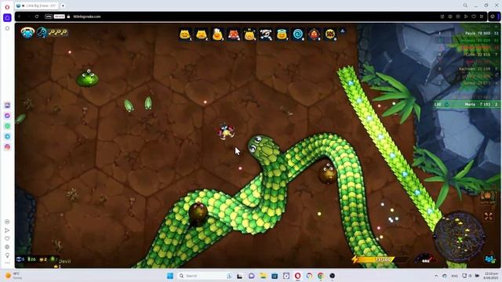
Task: Send the red warning emote
Action: point(314,34)
